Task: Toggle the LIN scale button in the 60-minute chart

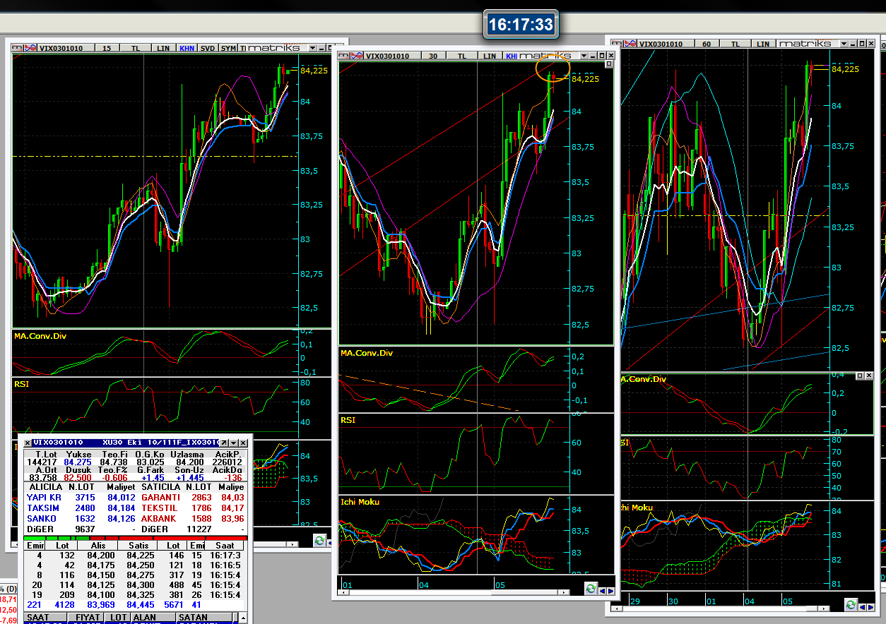Action: [762, 44]
